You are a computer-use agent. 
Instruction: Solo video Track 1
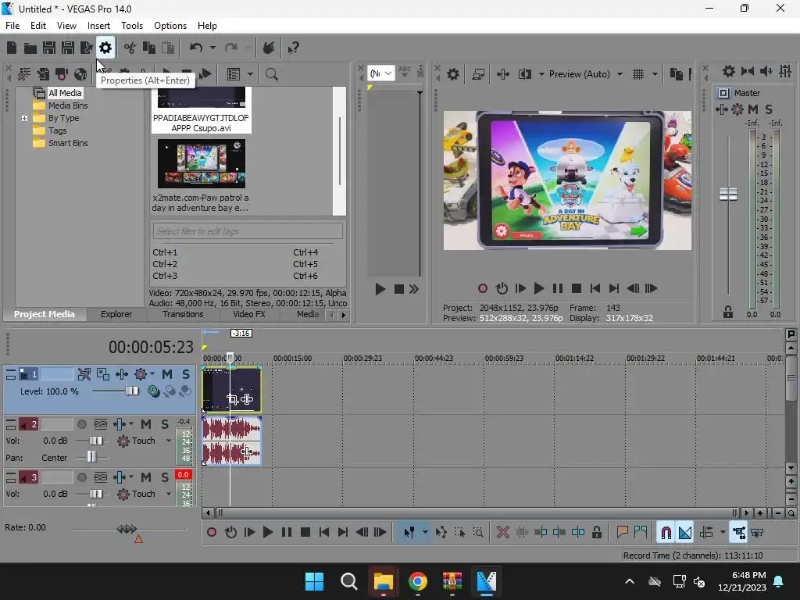[x=186, y=374]
